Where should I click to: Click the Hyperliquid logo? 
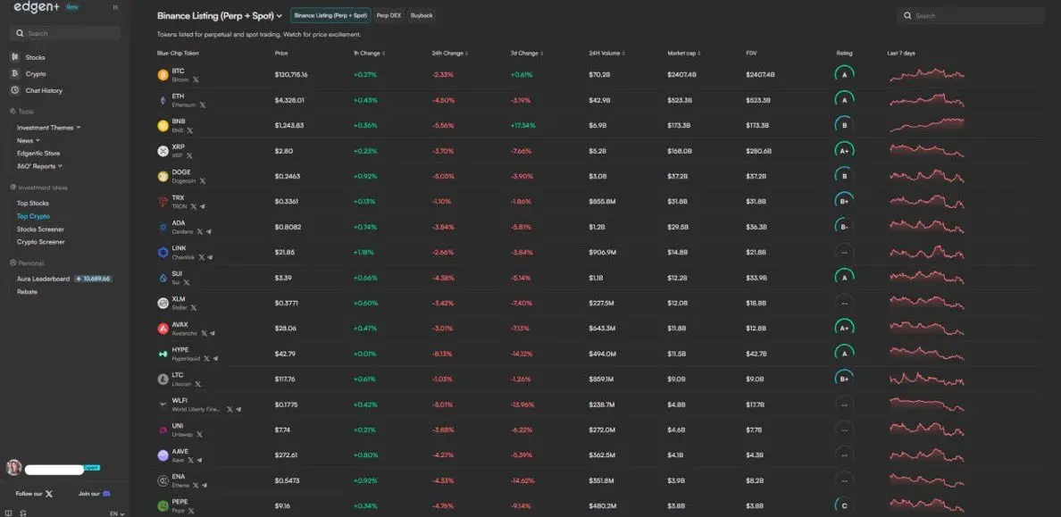pos(163,354)
